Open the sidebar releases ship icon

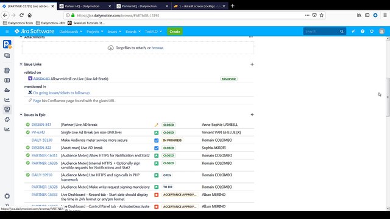tap(7, 90)
